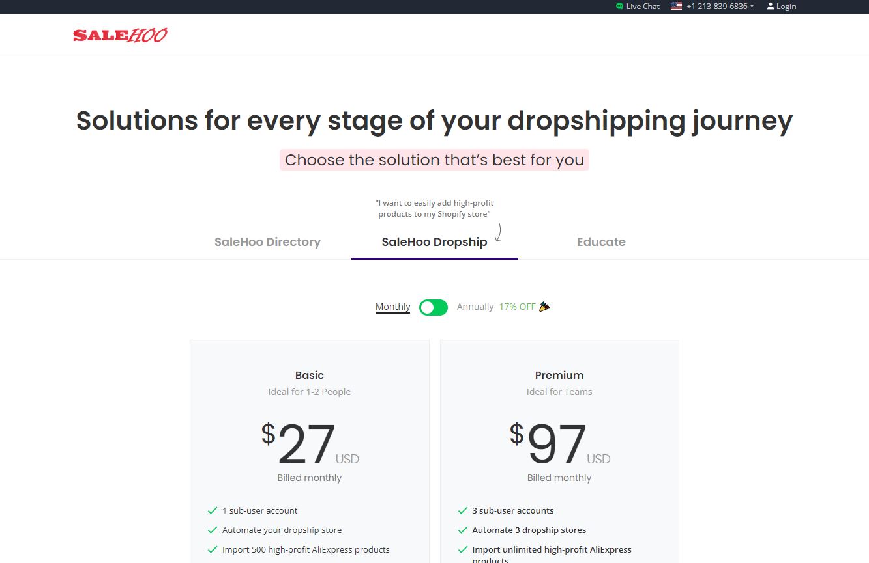Open the Login link

click(786, 7)
